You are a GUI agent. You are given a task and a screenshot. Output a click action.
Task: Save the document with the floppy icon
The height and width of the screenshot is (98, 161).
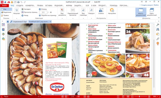(15, 2)
